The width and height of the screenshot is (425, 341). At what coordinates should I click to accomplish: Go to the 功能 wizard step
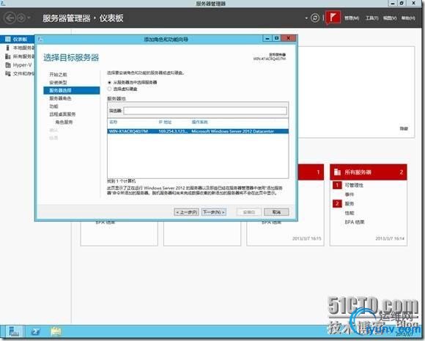coord(53,106)
